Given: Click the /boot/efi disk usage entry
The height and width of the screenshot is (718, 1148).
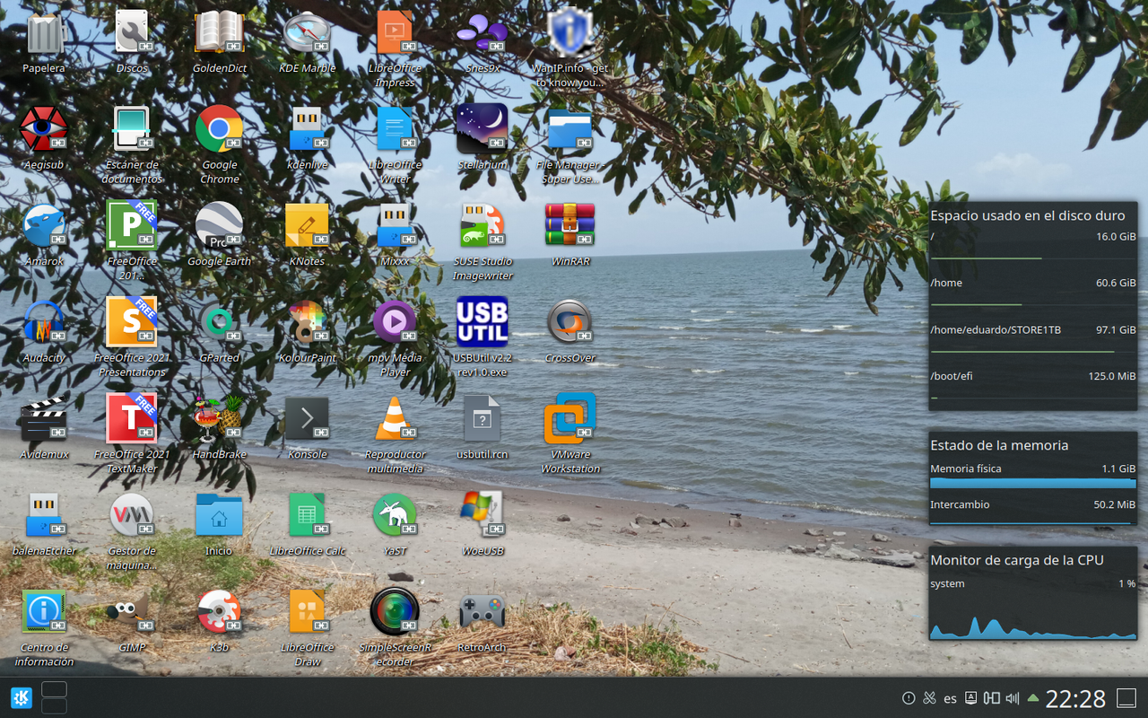Looking at the screenshot, I should pyautogui.click(x=1033, y=386).
